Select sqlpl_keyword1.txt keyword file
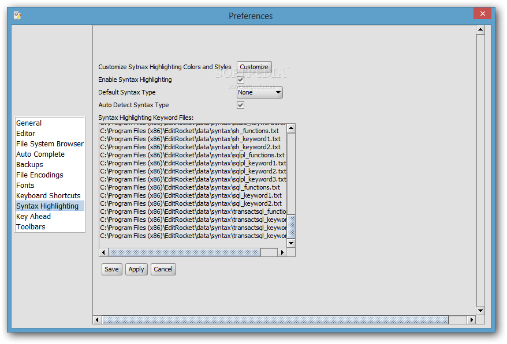The image size is (507, 344). 193,163
